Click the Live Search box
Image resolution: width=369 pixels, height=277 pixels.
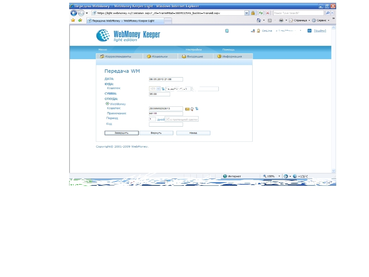coord(298,13)
